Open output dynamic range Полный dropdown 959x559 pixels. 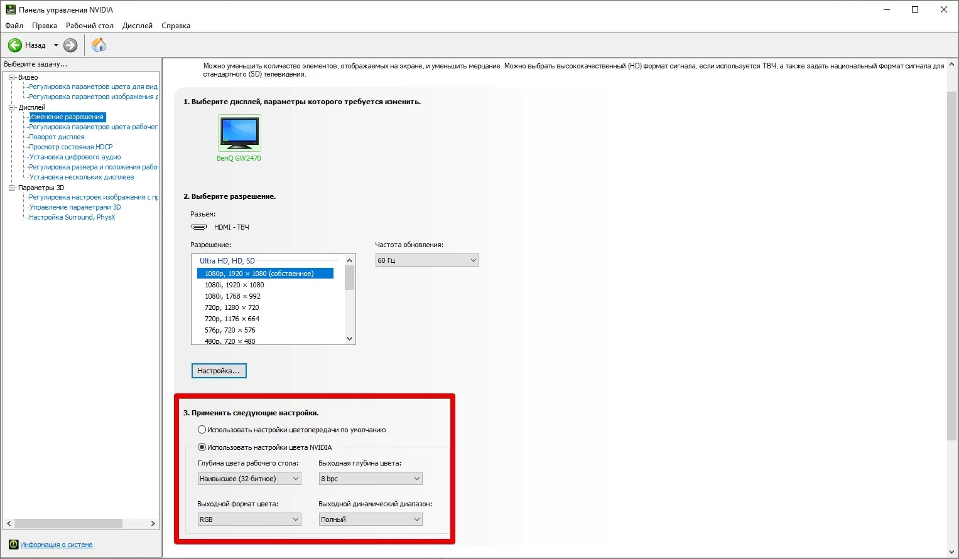371,519
